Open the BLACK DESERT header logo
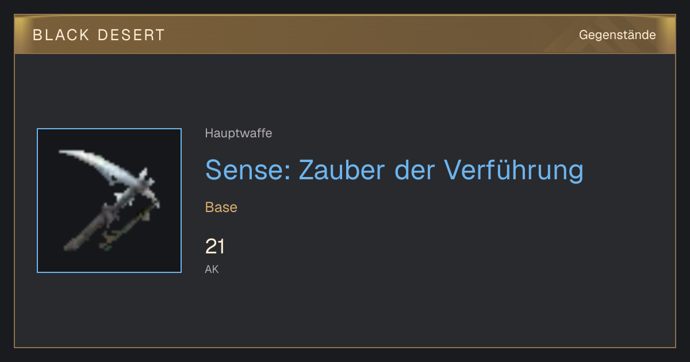This screenshot has width=690, height=362. (x=99, y=35)
